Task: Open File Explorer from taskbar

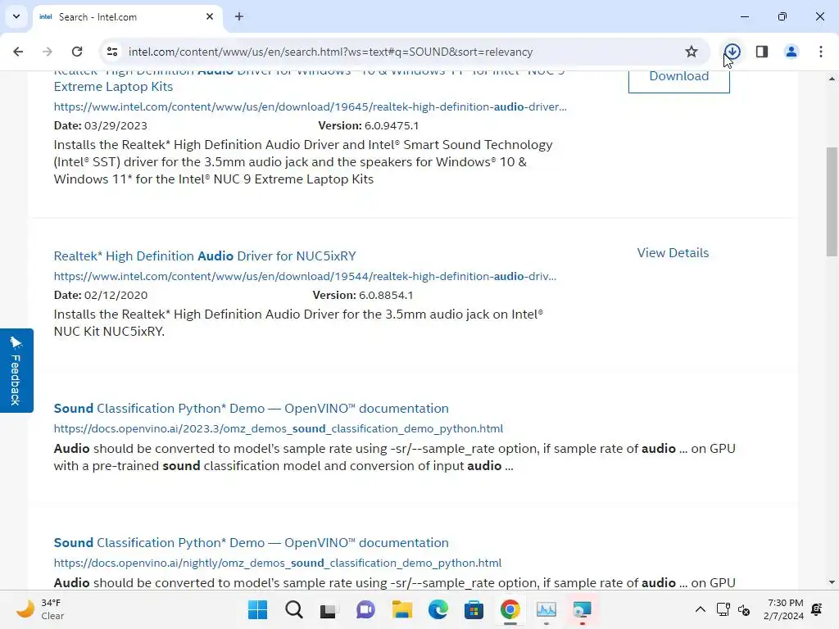Action: [401, 609]
